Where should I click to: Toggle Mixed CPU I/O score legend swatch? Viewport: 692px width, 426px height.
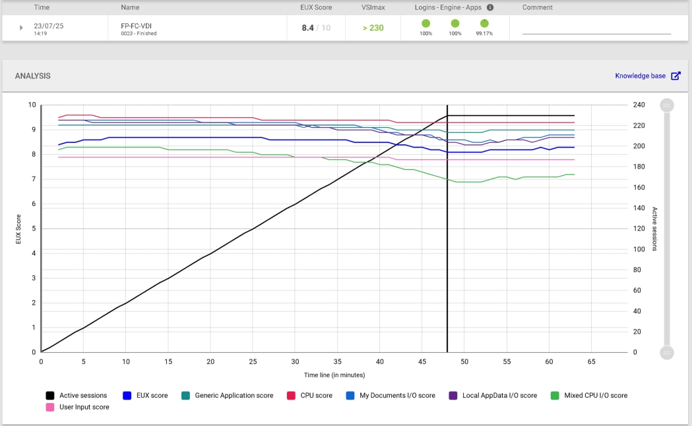click(555, 396)
